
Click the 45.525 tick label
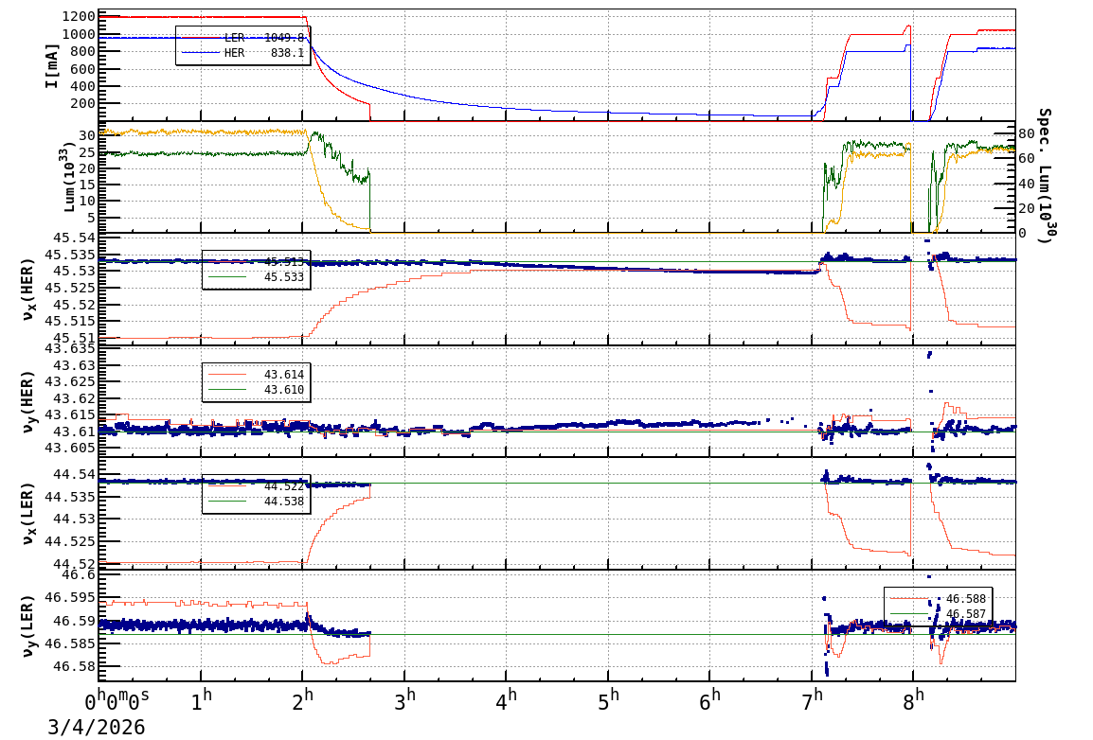click(70, 288)
